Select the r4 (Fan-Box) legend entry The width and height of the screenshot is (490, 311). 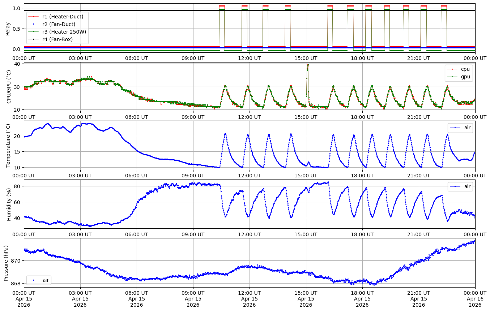click(x=57, y=39)
